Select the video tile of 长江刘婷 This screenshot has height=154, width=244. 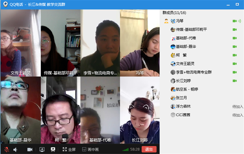(140, 110)
